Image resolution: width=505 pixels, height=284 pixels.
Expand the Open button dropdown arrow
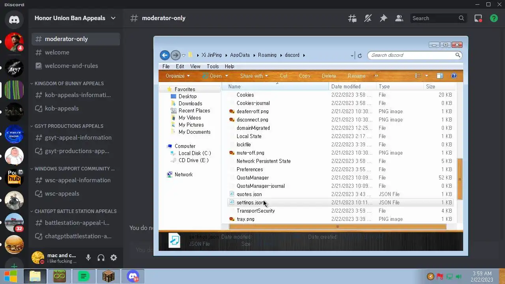point(226,76)
